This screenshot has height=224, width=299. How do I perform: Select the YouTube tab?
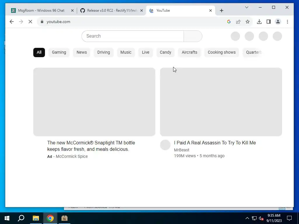[180, 10]
